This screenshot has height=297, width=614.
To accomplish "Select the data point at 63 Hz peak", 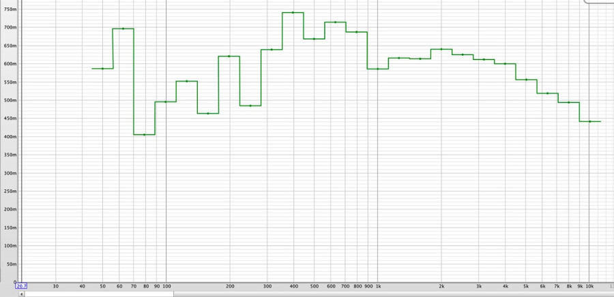I will [x=123, y=29].
